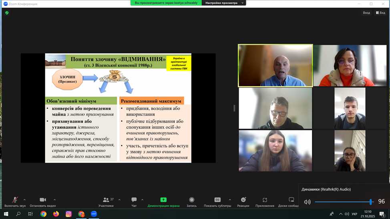Open the Участники participants panel
The width and height of the screenshot is (390, 219).
click(106, 201)
